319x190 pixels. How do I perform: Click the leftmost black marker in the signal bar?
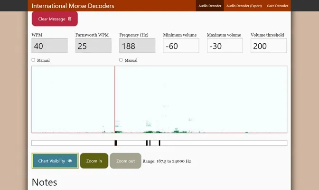coord(115,143)
